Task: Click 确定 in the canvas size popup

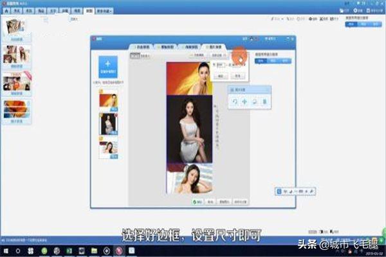Action: click(219, 75)
